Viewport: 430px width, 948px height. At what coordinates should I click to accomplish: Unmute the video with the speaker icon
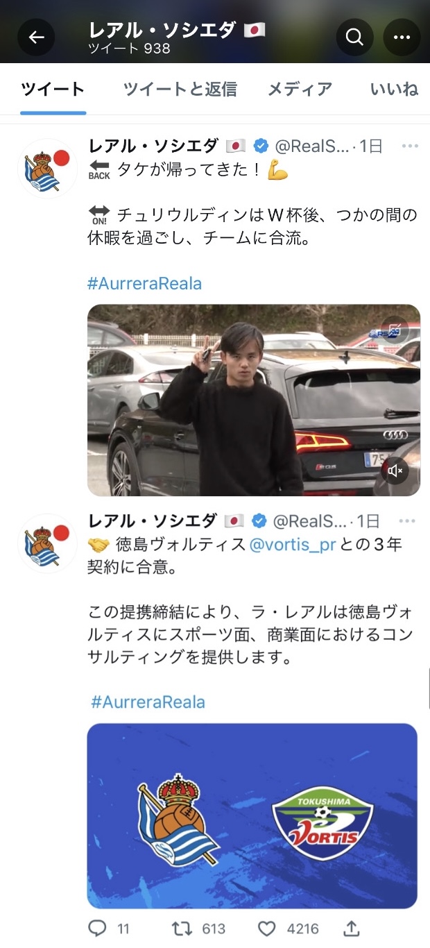click(x=395, y=471)
